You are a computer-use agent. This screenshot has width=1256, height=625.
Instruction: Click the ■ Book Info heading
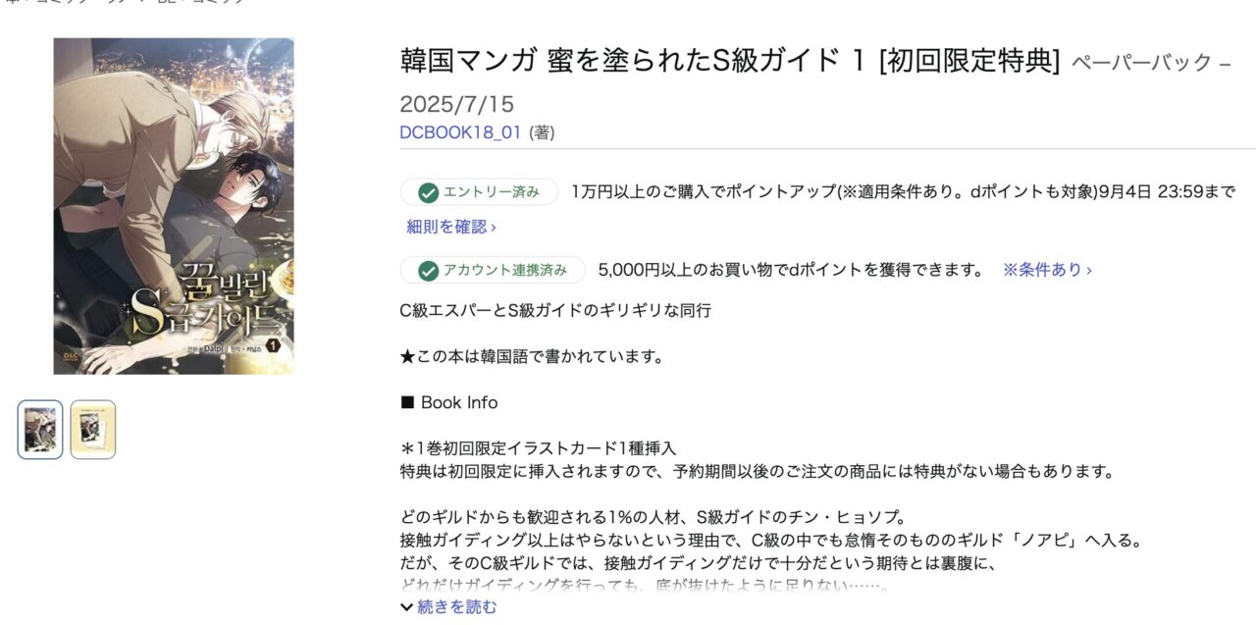[449, 402]
